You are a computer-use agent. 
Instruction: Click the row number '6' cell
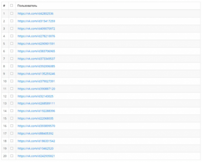coord(4,51)
